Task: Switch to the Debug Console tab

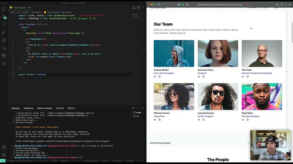Action: click(x=45, y=108)
